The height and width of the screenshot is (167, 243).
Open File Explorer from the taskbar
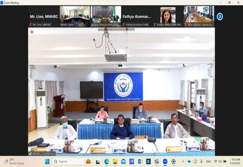(x=115, y=162)
